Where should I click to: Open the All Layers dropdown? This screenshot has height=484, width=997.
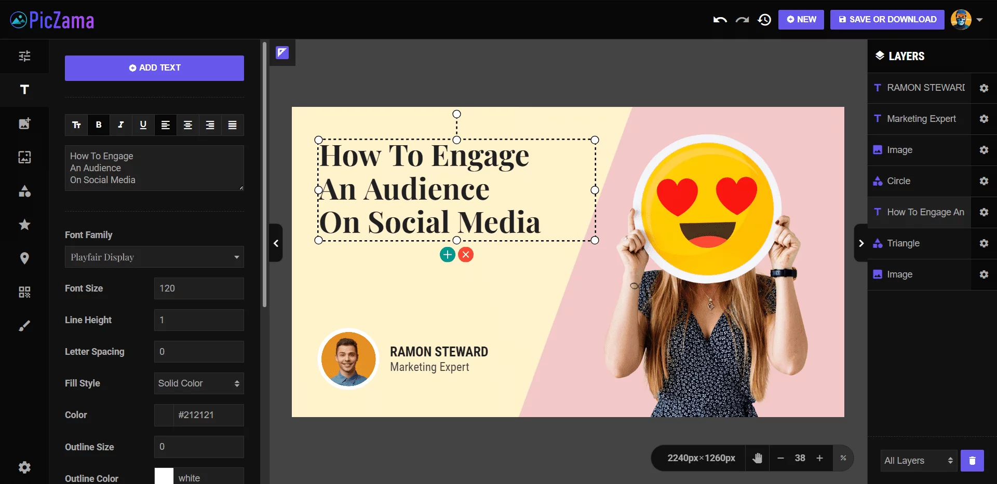(919, 461)
